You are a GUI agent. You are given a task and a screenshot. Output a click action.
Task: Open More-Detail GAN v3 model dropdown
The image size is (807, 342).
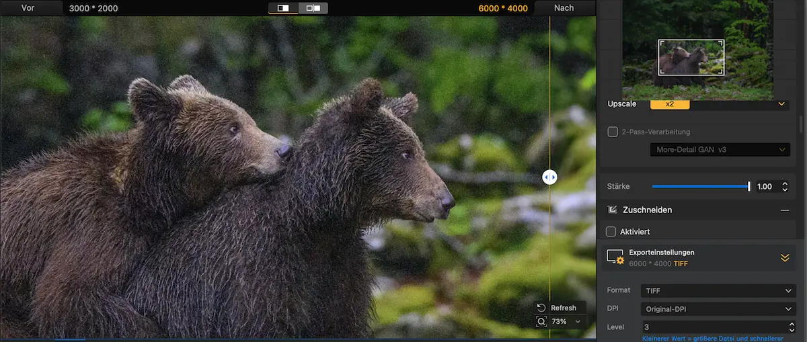tap(720, 149)
